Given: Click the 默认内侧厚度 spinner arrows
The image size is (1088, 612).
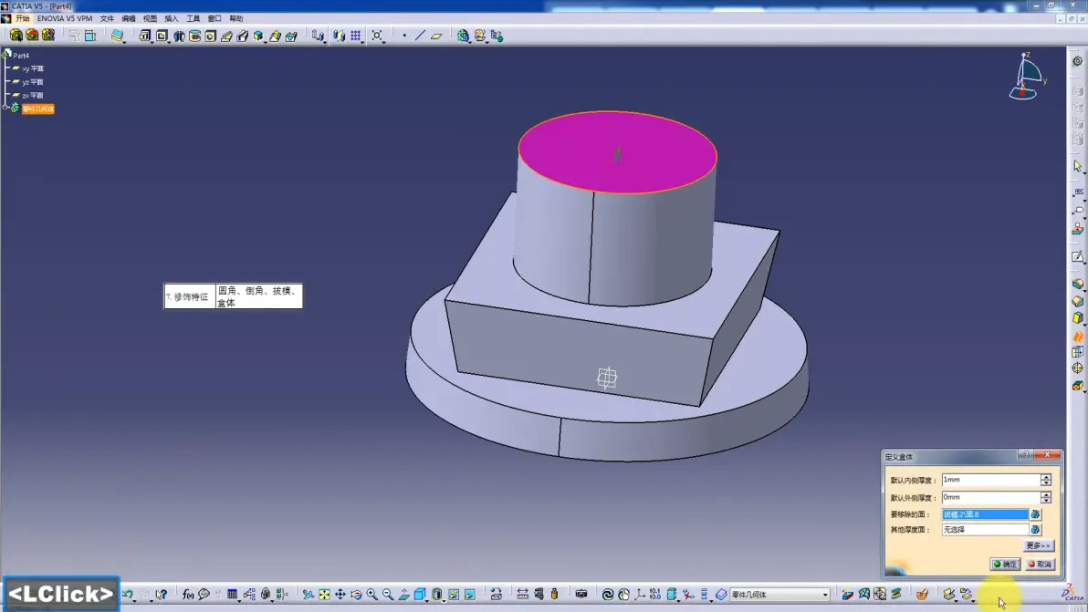Looking at the screenshot, I should pos(1046,480).
